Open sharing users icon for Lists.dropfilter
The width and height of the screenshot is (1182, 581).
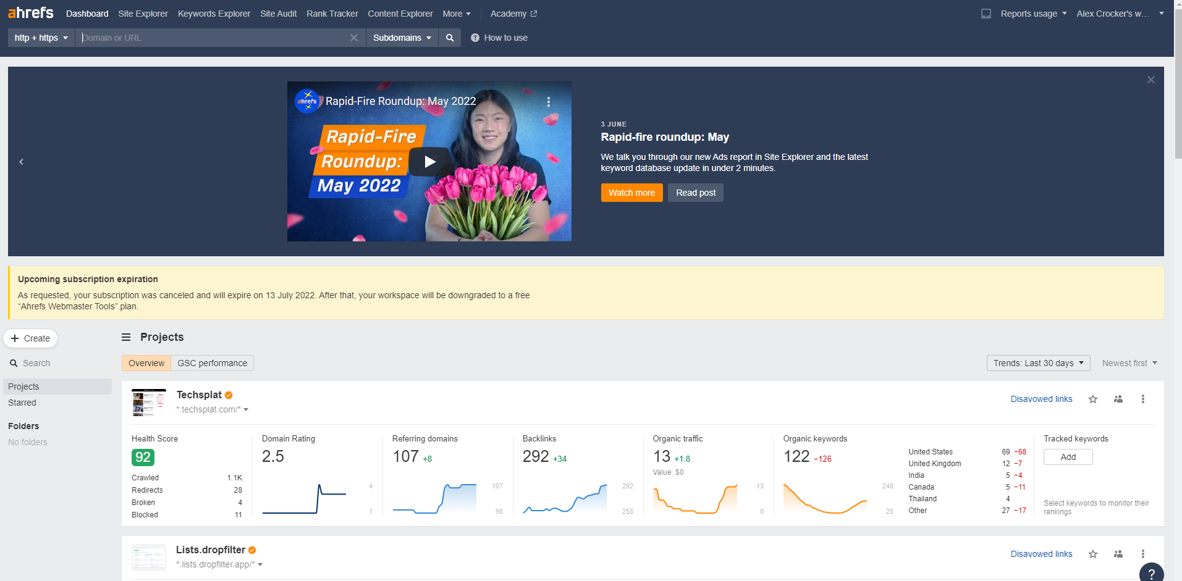(x=1118, y=554)
